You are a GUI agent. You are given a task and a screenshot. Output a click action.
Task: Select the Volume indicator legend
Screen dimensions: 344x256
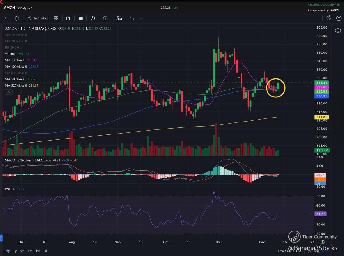point(17,54)
